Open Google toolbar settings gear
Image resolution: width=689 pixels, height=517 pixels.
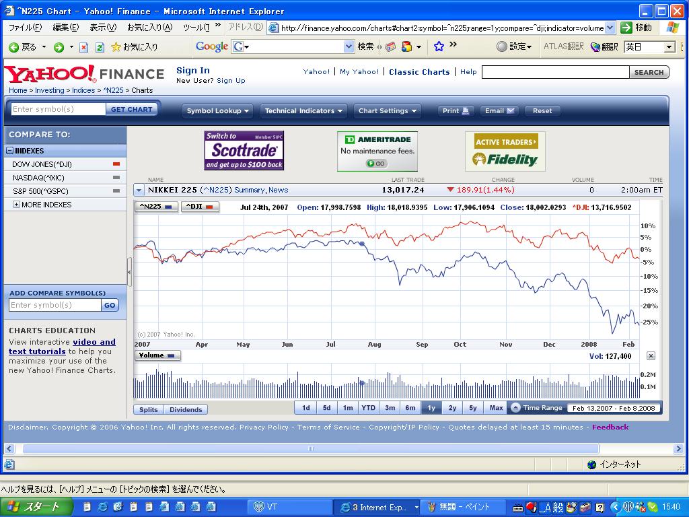[x=513, y=46]
